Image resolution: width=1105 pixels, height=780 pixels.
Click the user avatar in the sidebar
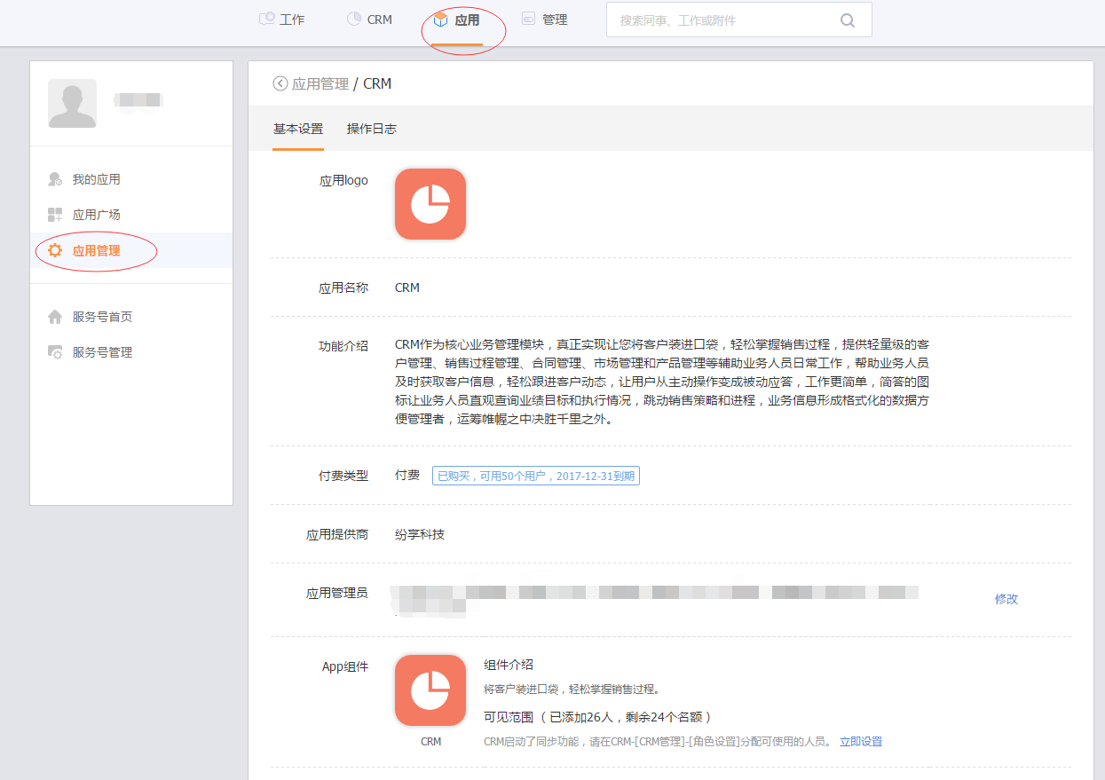(x=72, y=103)
